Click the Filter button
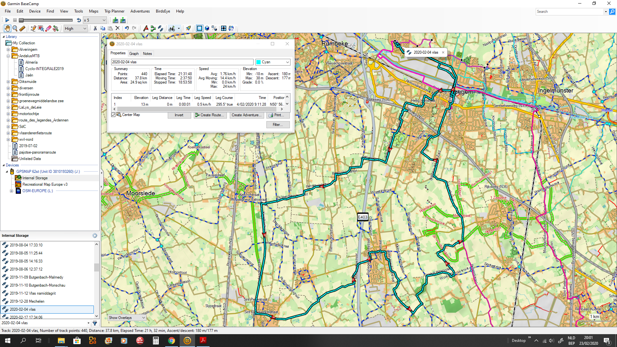The height and width of the screenshot is (347, 617). [x=278, y=125]
